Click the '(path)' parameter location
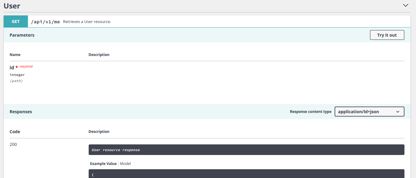 pyautogui.click(x=16, y=81)
